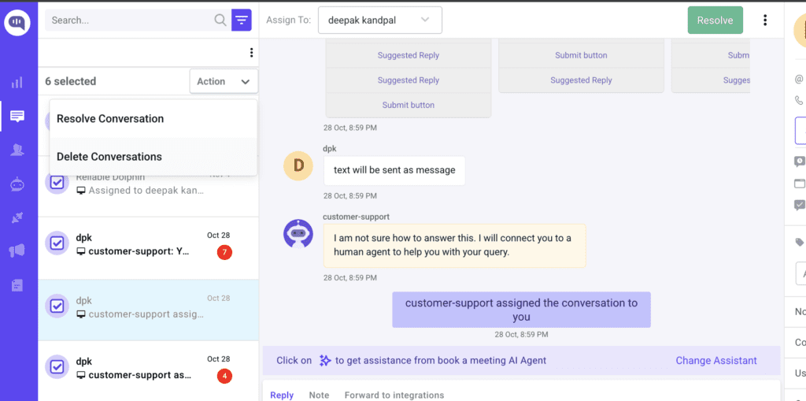Image resolution: width=806 pixels, height=401 pixels.
Task: Collapse the Action dropdown
Action: coord(224,81)
